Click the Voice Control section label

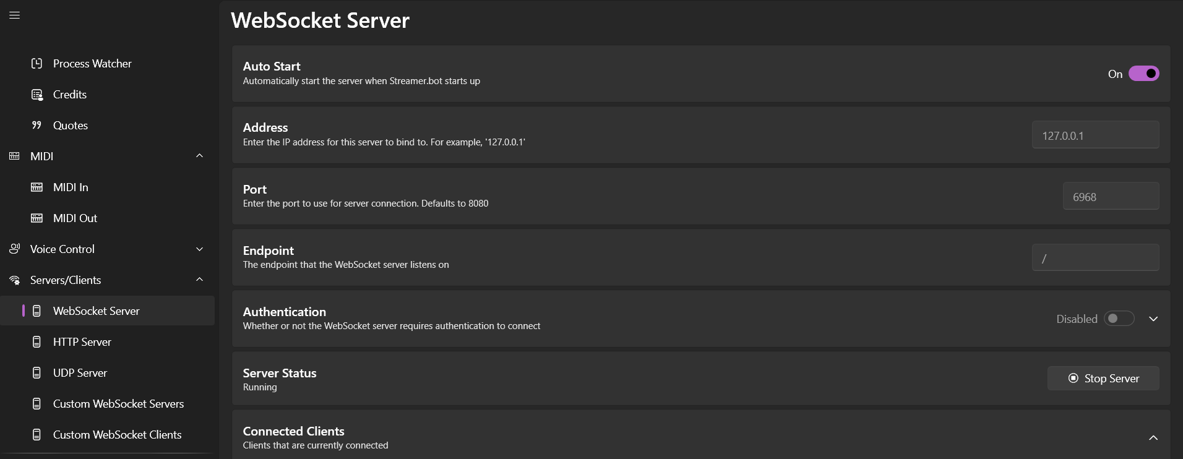click(x=62, y=249)
